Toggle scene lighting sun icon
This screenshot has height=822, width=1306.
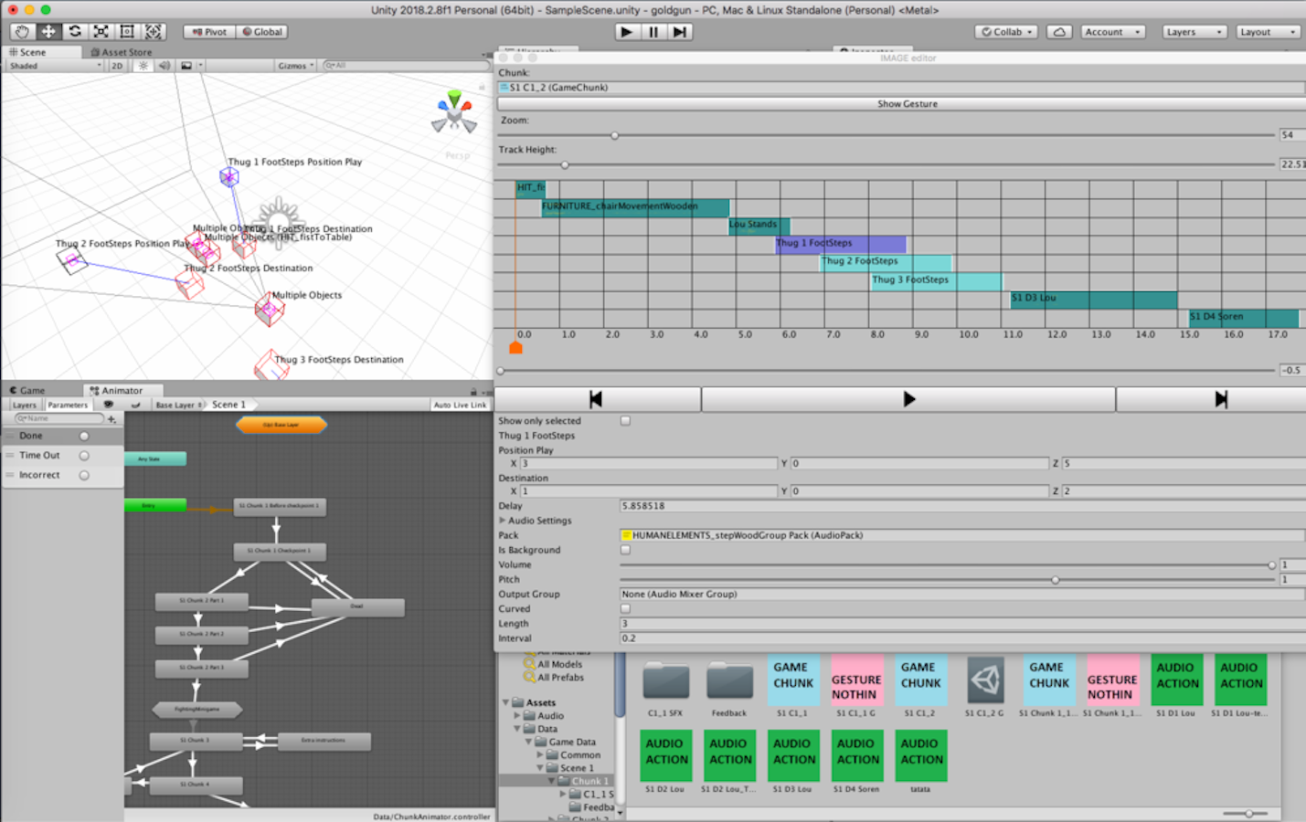tap(143, 66)
